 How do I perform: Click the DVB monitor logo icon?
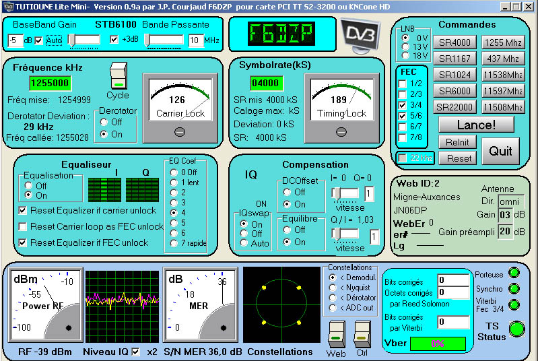tap(361, 36)
